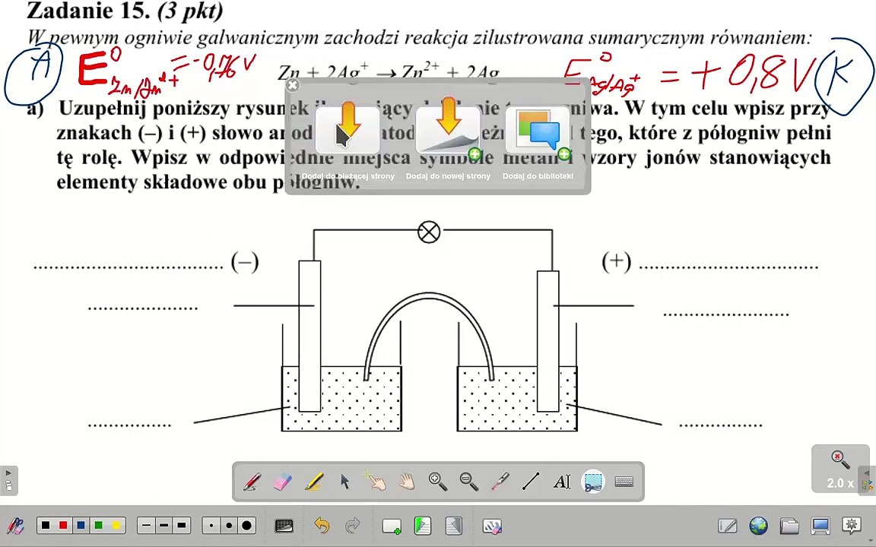Toggle the stylus palette icon in bottom toolbar
This screenshot has width=876, height=547.
tap(15, 526)
